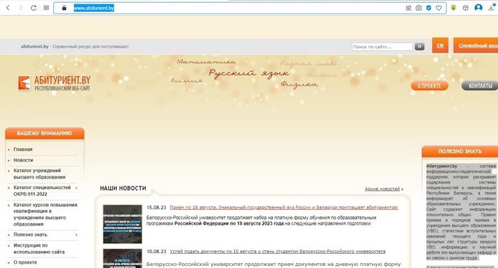Click the О ПРОЕКТЕ button

coord(430,86)
